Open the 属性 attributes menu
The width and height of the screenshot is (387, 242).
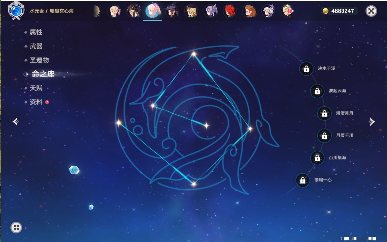click(36, 32)
